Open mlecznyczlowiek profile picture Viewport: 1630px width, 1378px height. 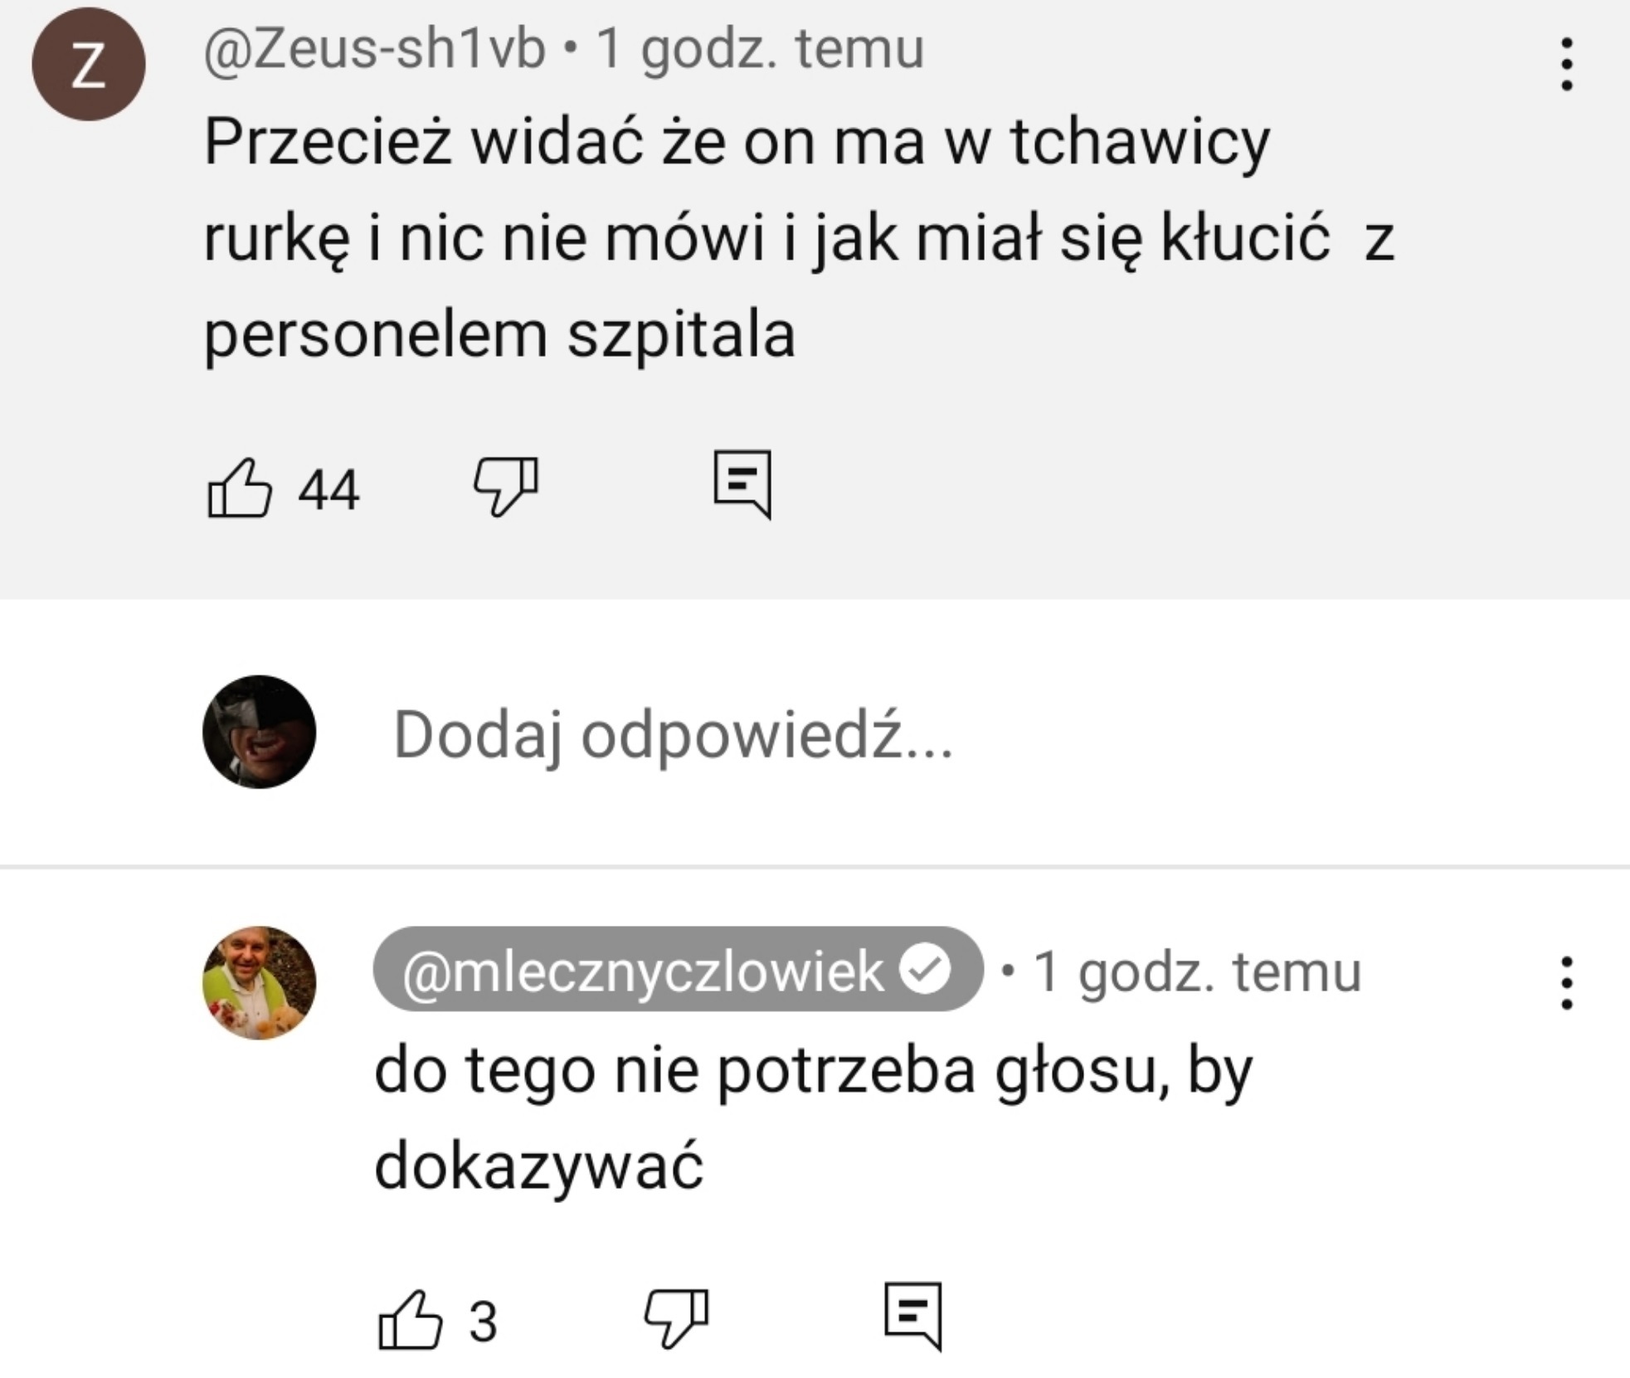point(259,982)
